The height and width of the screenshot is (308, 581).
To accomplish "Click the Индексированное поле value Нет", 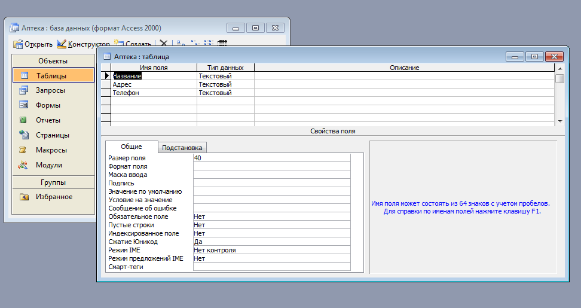I will [x=271, y=233].
